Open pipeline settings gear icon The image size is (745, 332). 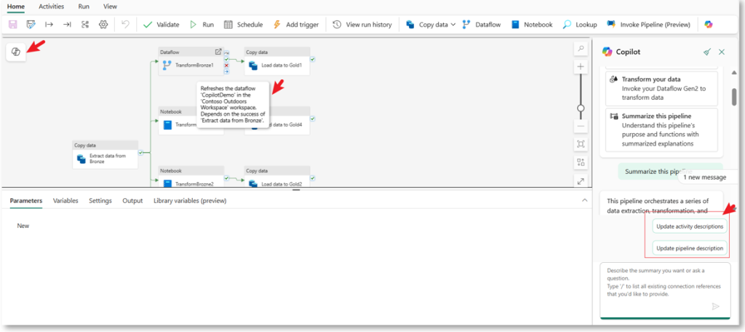pyautogui.click(x=103, y=24)
